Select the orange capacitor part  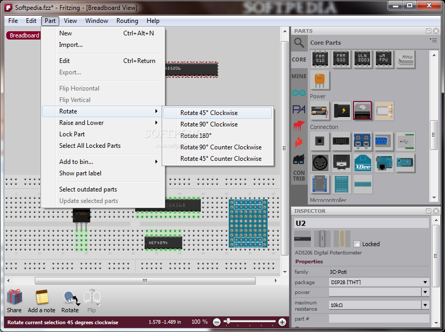(x=320, y=80)
